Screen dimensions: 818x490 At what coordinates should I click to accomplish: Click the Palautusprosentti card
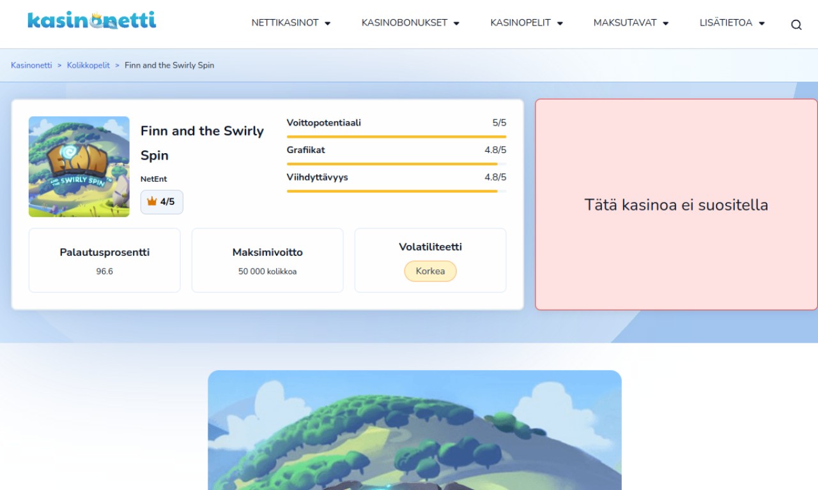tap(105, 260)
